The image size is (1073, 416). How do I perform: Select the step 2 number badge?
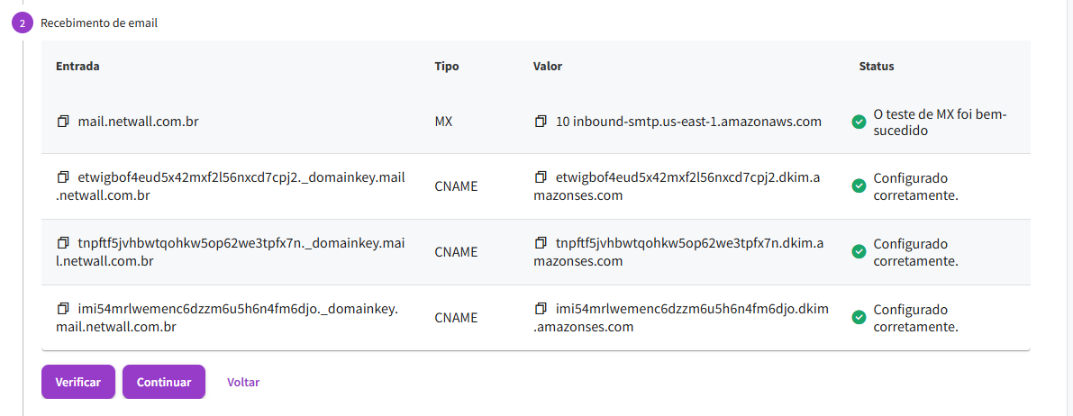pos(23,23)
